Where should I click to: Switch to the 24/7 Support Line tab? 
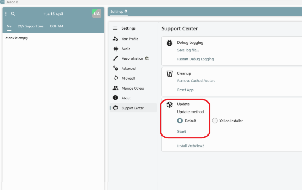31,26
